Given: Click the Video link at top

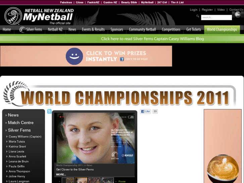Looking at the screenshot, I should tap(221, 10).
